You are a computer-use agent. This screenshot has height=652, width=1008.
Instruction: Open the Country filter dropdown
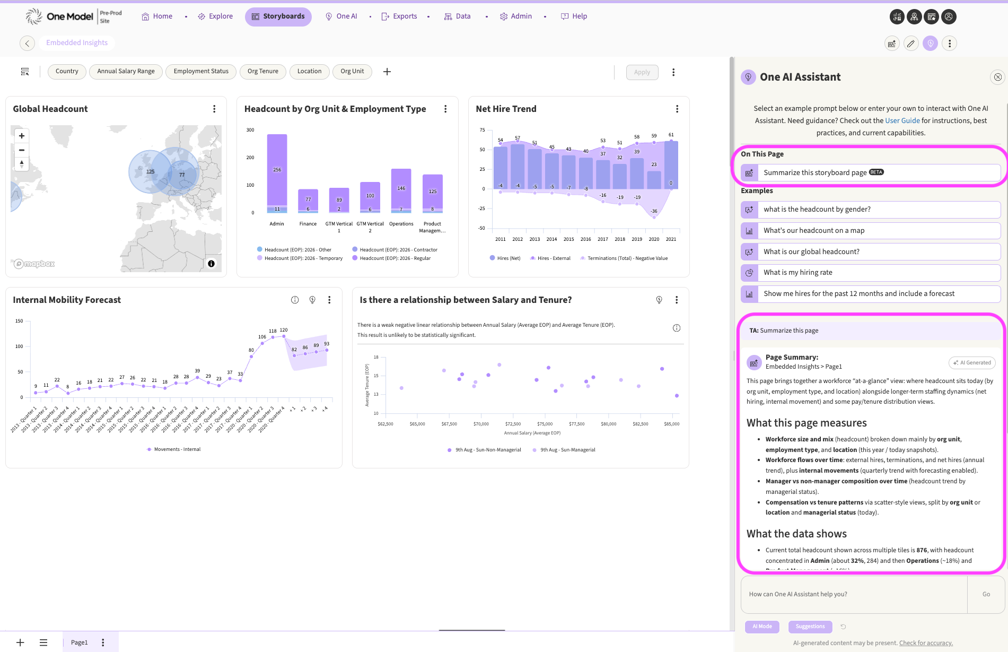point(67,71)
